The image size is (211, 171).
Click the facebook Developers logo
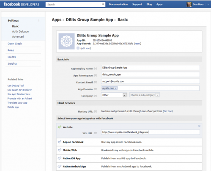pos(22,4)
